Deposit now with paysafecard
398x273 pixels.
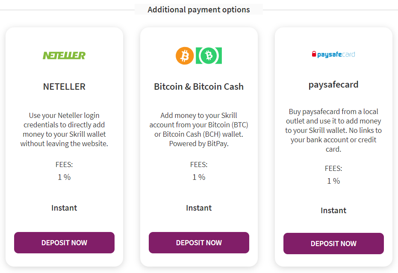pos(333,244)
